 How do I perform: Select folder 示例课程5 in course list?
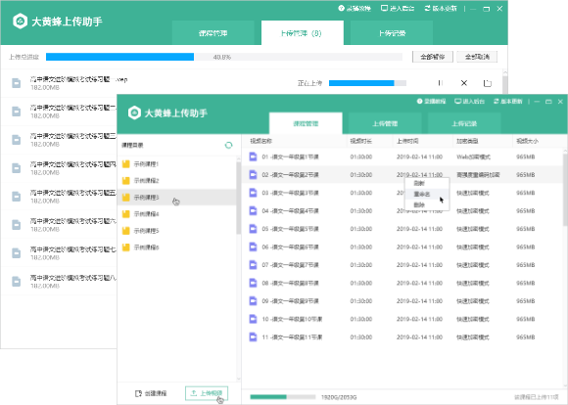[177, 231]
